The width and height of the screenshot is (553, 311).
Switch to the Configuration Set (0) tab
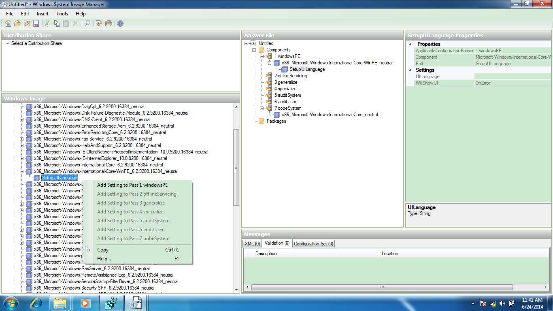[x=314, y=244]
